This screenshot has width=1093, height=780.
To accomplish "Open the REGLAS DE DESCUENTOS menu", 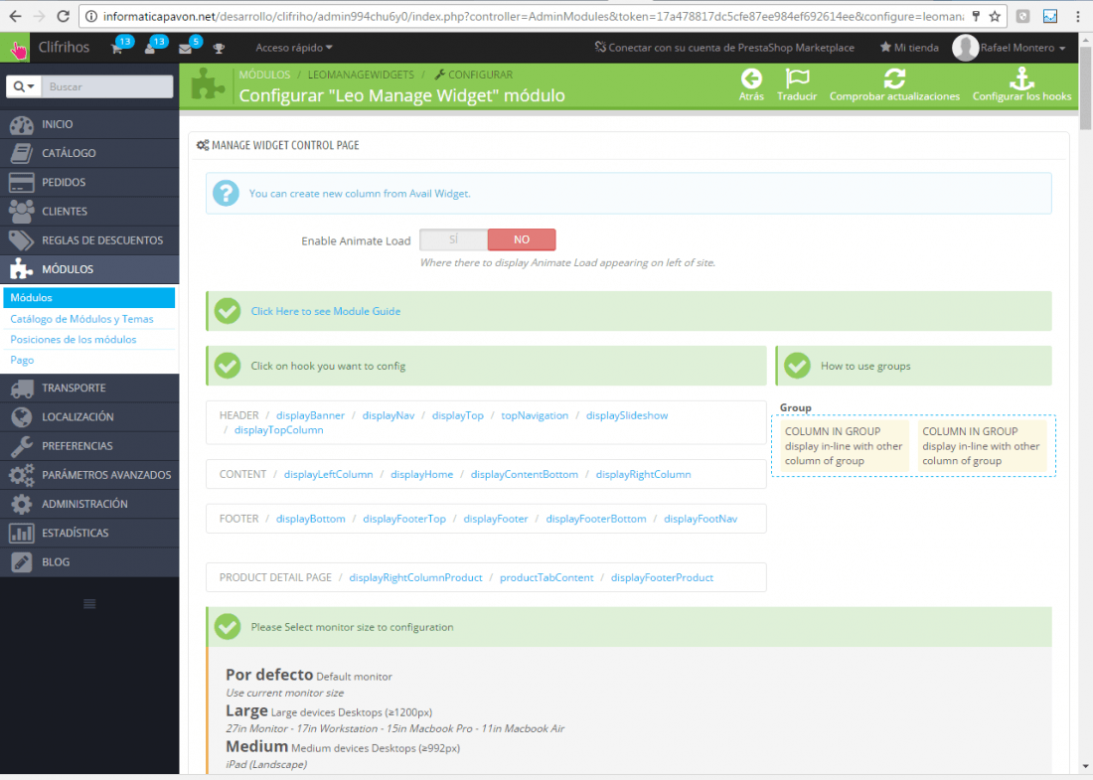I will pyautogui.click(x=89, y=240).
